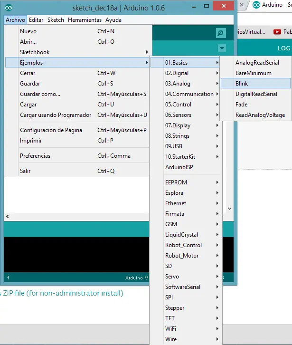
Task: Expand 07.Display examples submenu
Action: (185, 125)
